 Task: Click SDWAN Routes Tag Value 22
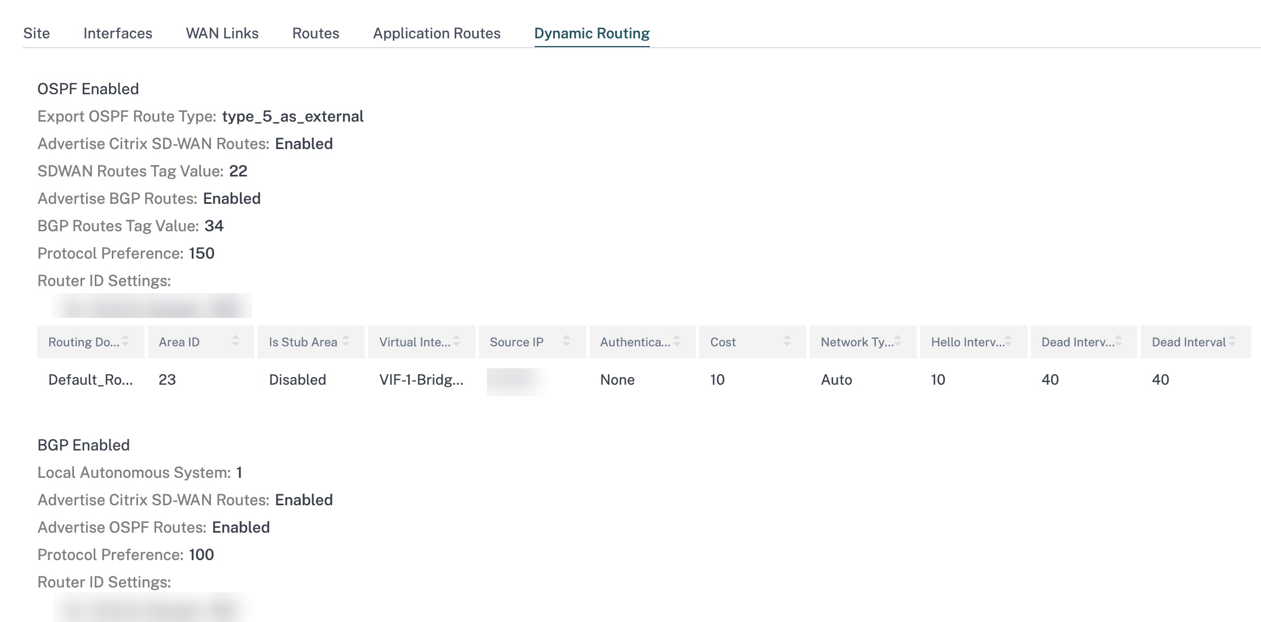click(238, 171)
